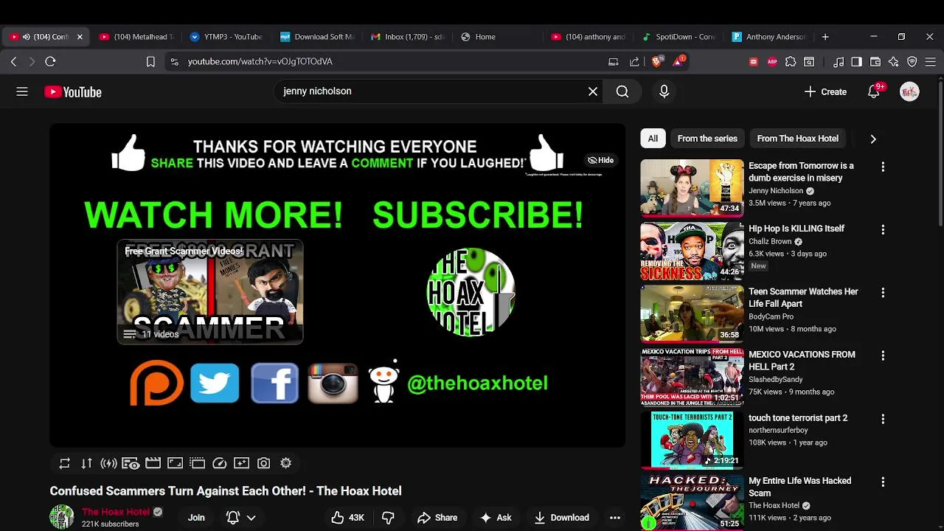Open more actions three-dot menu below video
This screenshot has width=944, height=531.
click(614, 518)
